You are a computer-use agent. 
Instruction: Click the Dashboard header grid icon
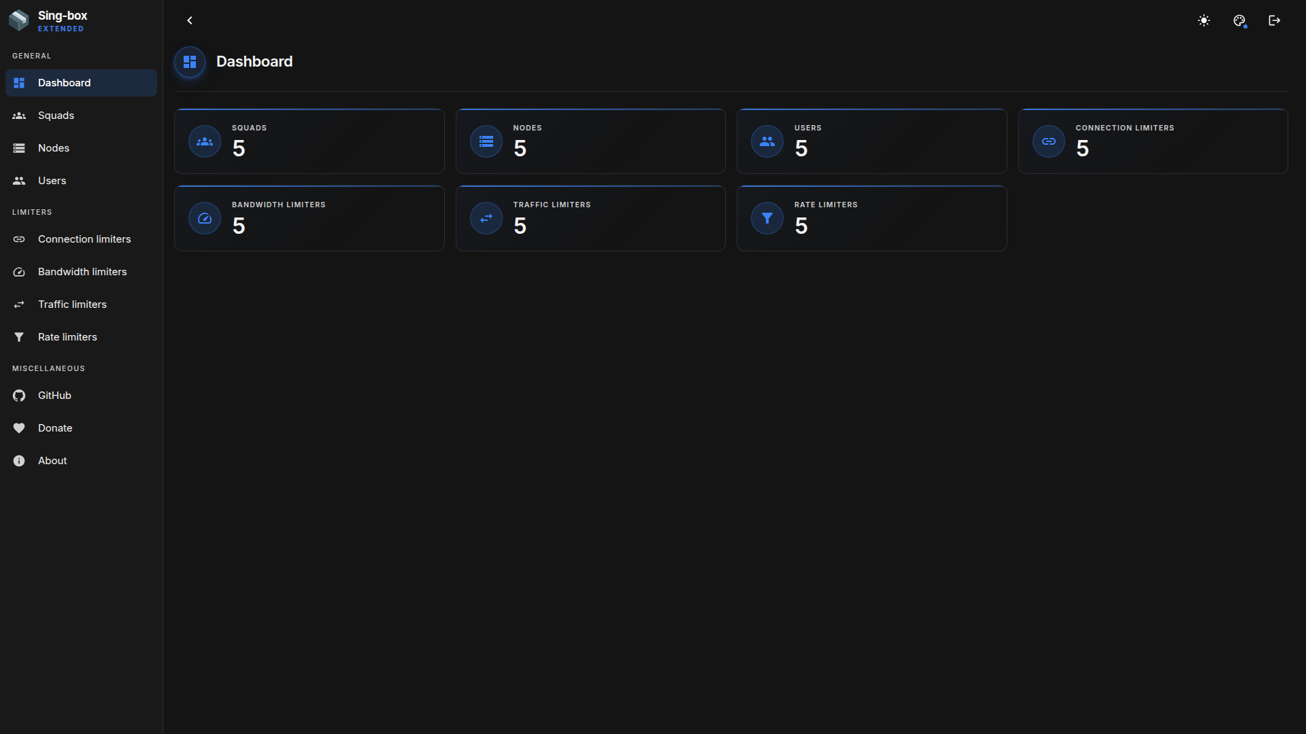[190, 62]
